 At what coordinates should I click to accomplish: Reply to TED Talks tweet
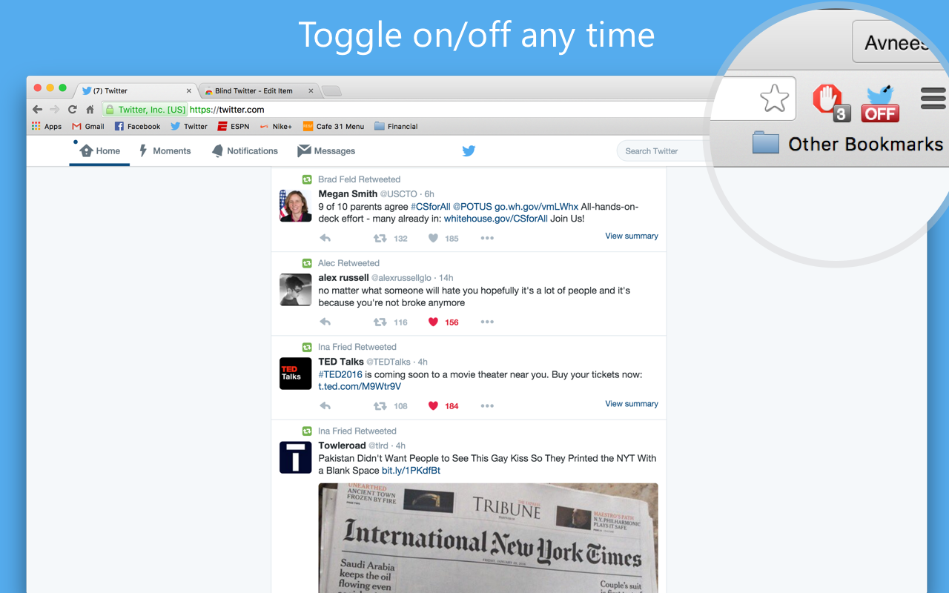(x=325, y=405)
